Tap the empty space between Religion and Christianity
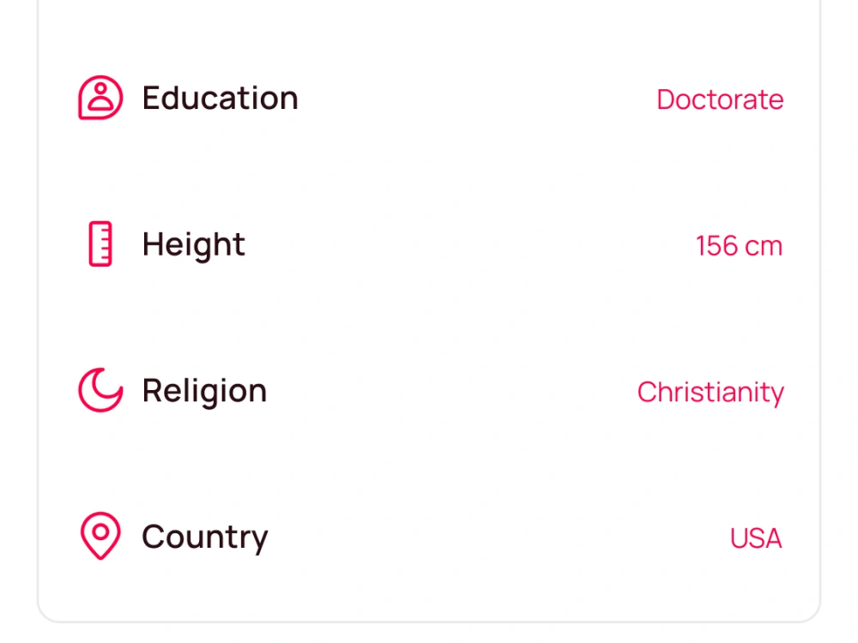This screenshot has height=643, width=858. click(x=452, y=392)
